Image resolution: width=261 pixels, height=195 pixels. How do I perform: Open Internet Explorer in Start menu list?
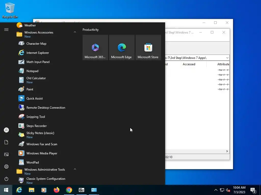click(38, 53)
